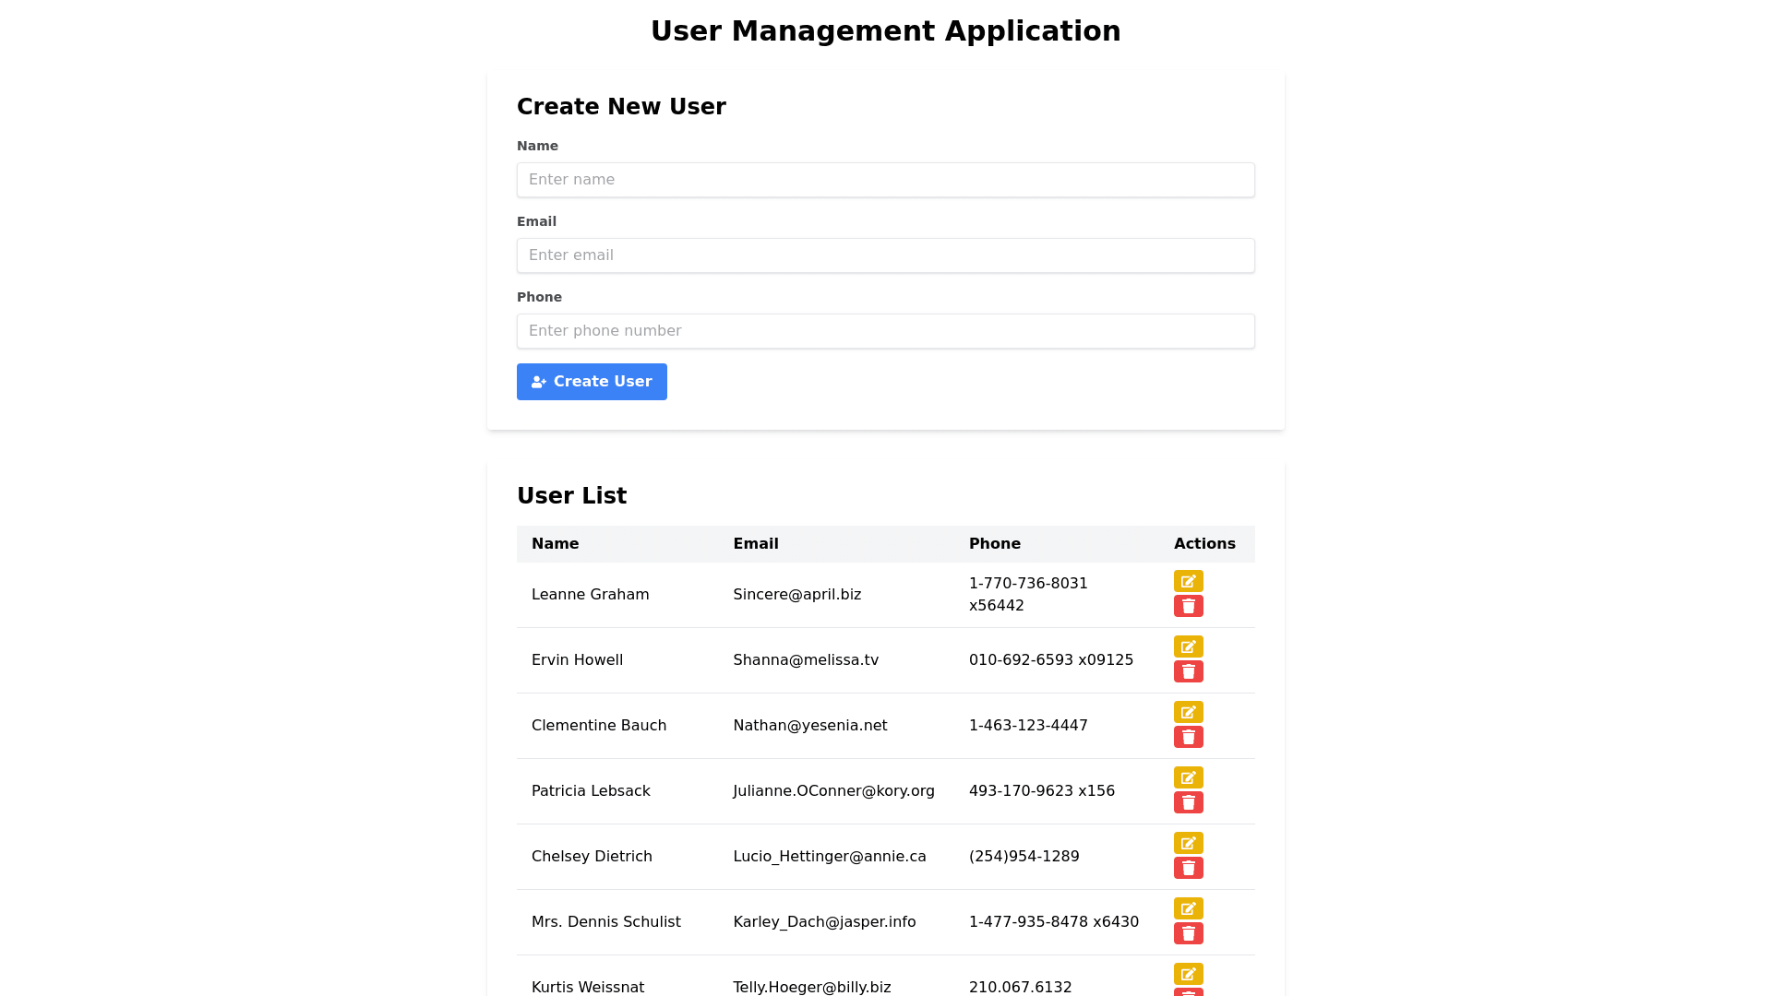Click the Phone column header
The image size is (1772, 996).
click(x=994, y=544)
